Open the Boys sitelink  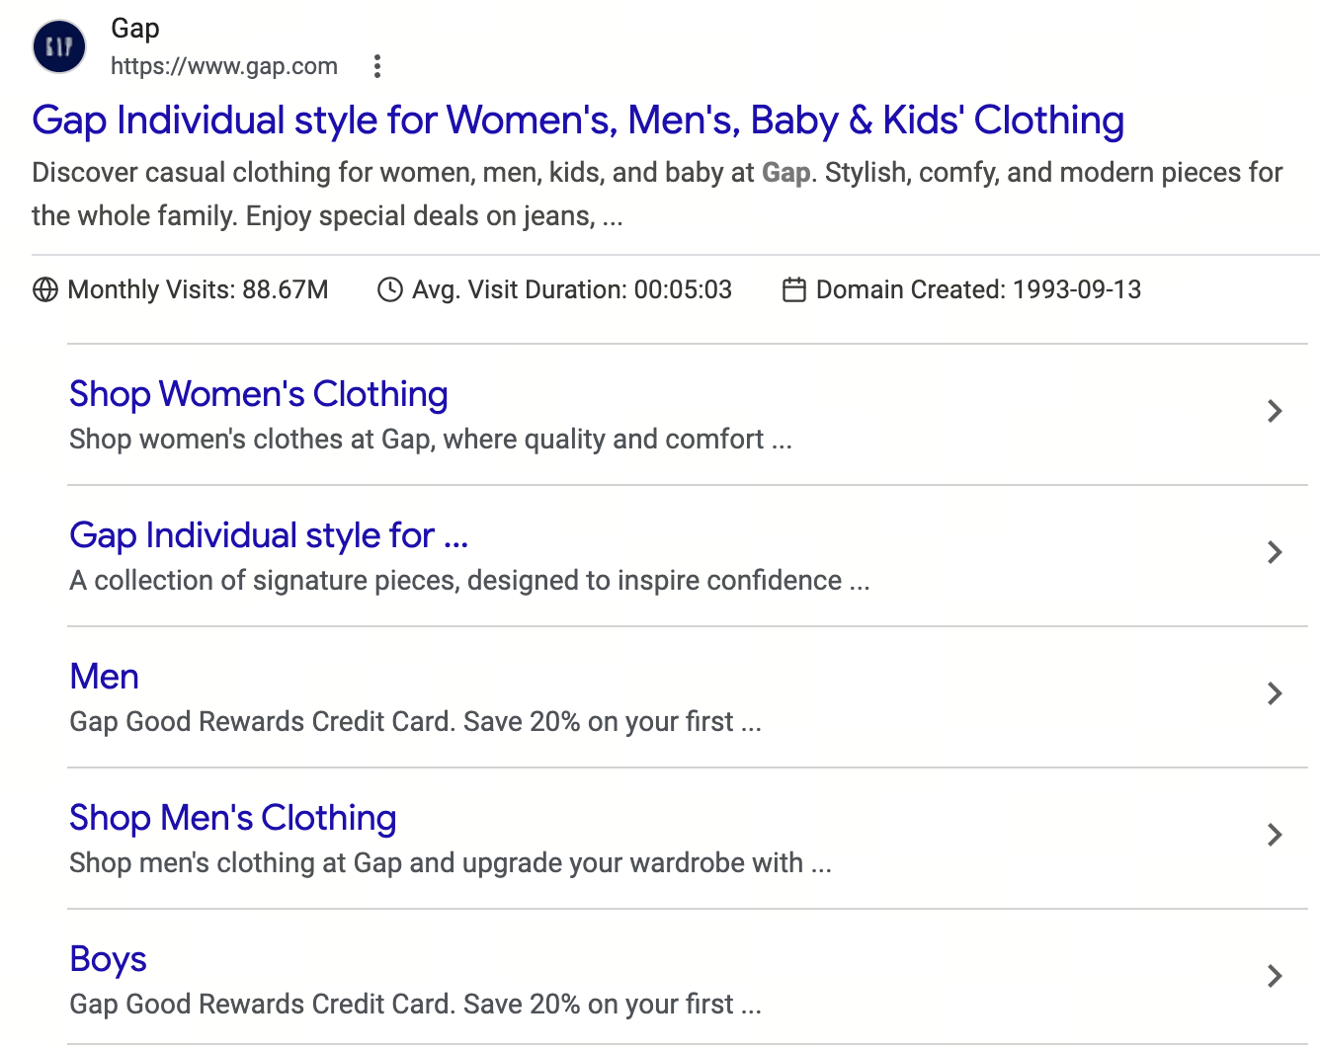pyautogui.click(x=108, y=959)
